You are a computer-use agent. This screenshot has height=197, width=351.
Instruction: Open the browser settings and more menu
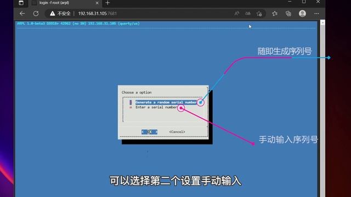[x=316, y=14]
